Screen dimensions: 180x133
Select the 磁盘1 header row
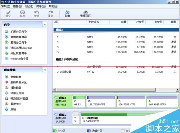coord(116,30)
